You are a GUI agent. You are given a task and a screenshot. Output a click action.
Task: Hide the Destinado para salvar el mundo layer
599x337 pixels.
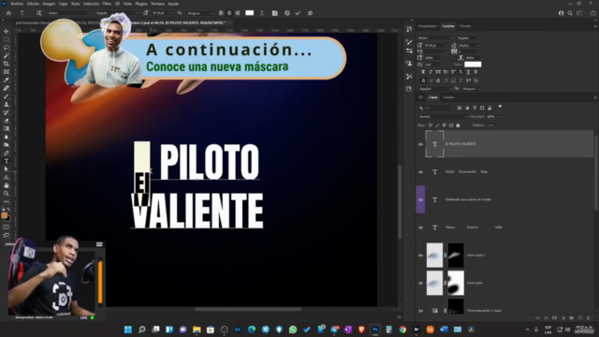pyautogui.click(x=420, y=199)
